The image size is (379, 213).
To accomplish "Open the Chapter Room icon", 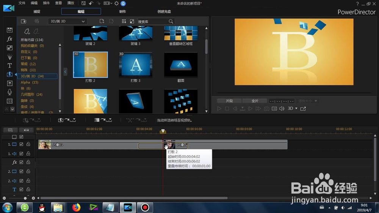I will click(x=10, y=101).
